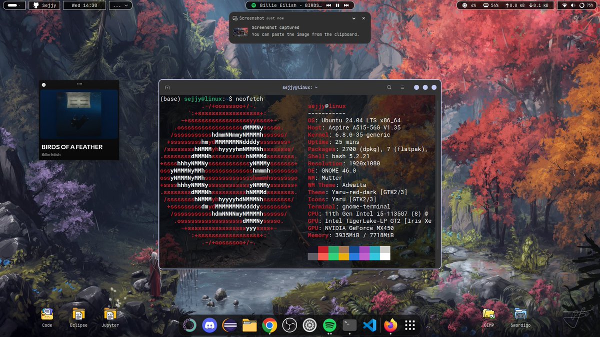Open the gear-shaped settings app in dock
This screenshot has height=337, width=600.
(309, 326)
